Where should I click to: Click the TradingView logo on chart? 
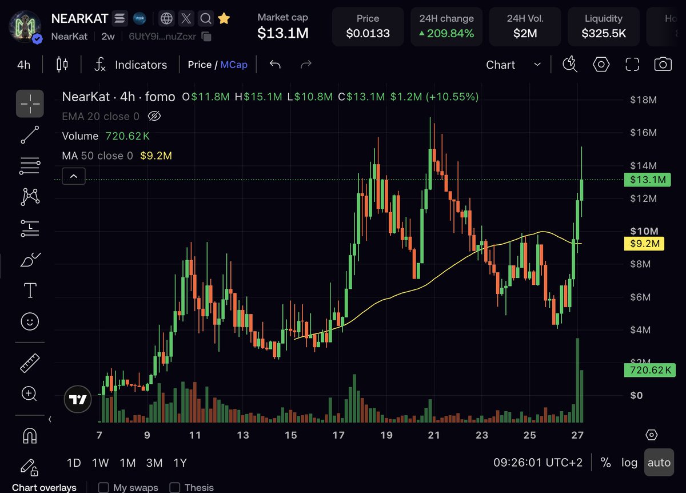[x=78, y=400]
